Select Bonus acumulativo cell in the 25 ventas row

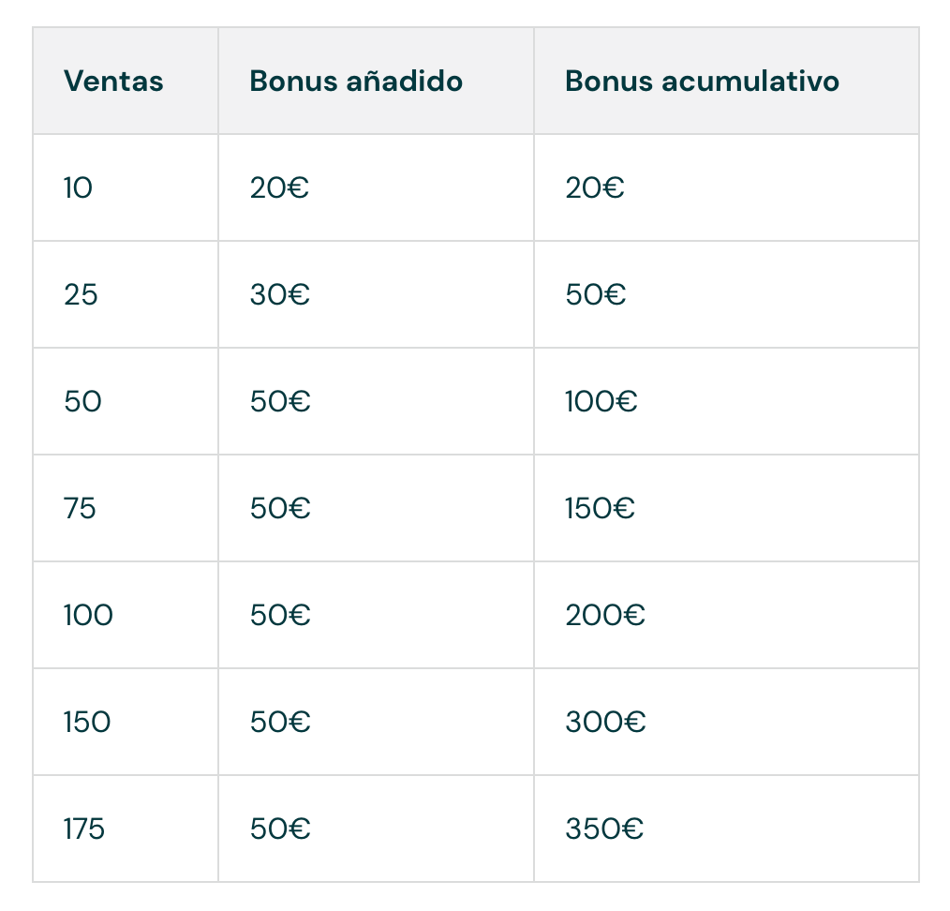596,295
